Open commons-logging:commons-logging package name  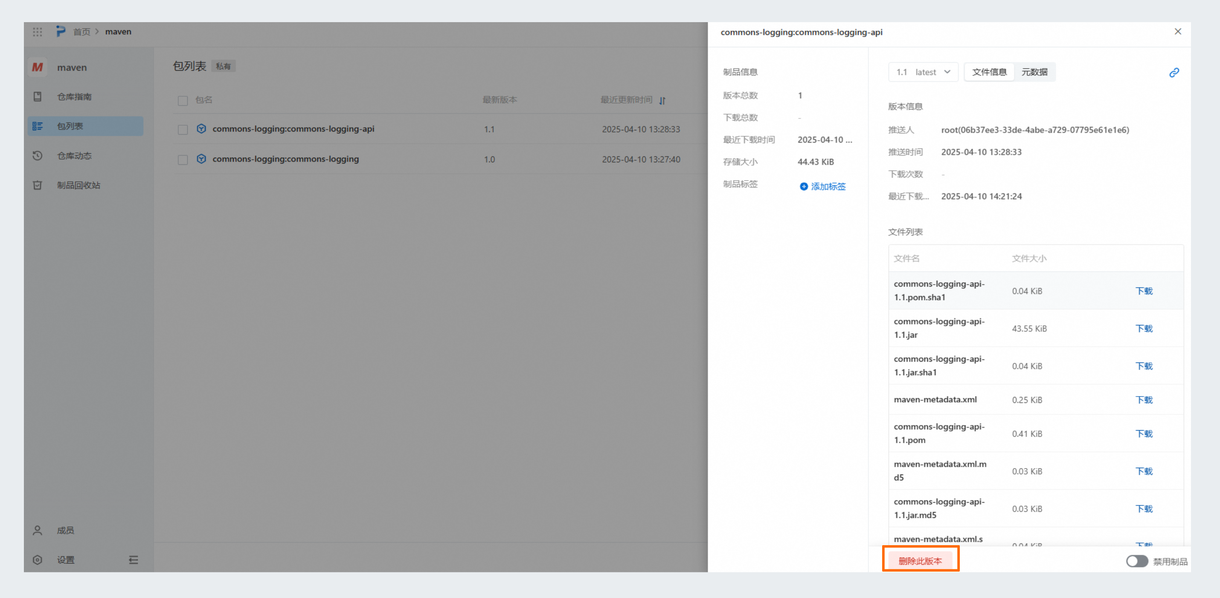pyautogui.click(x=285, y=159)
